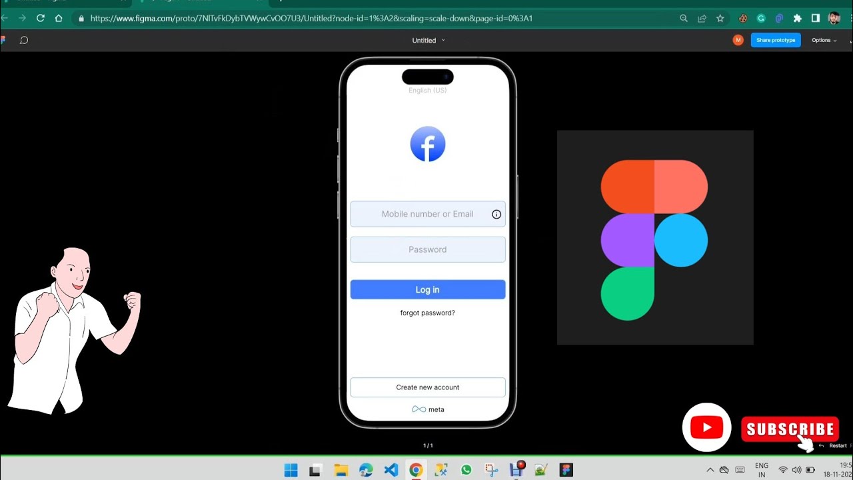Viewport: 853px width, 480px height.
Task: Open comments in Figma prototype toolbar
Action: 24,40
